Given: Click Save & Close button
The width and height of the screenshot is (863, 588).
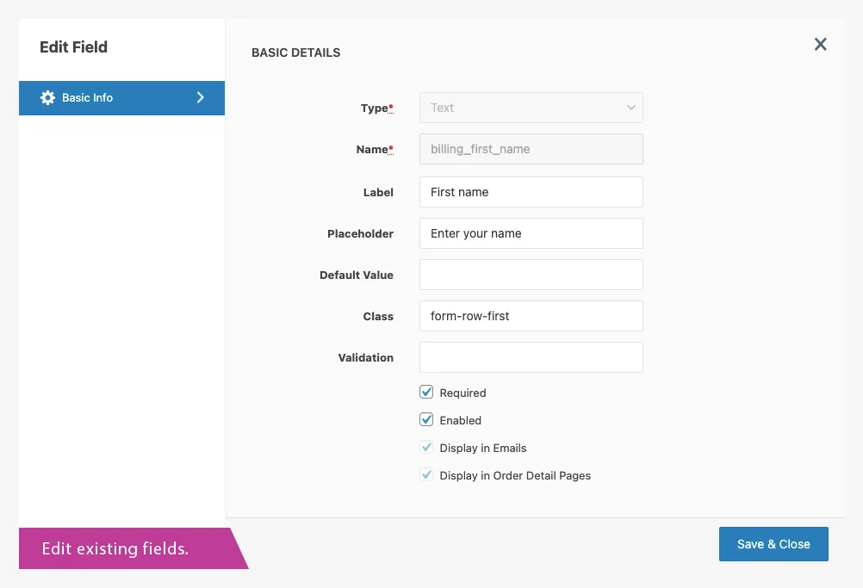Looking at the screenshot, I should 773,543.
